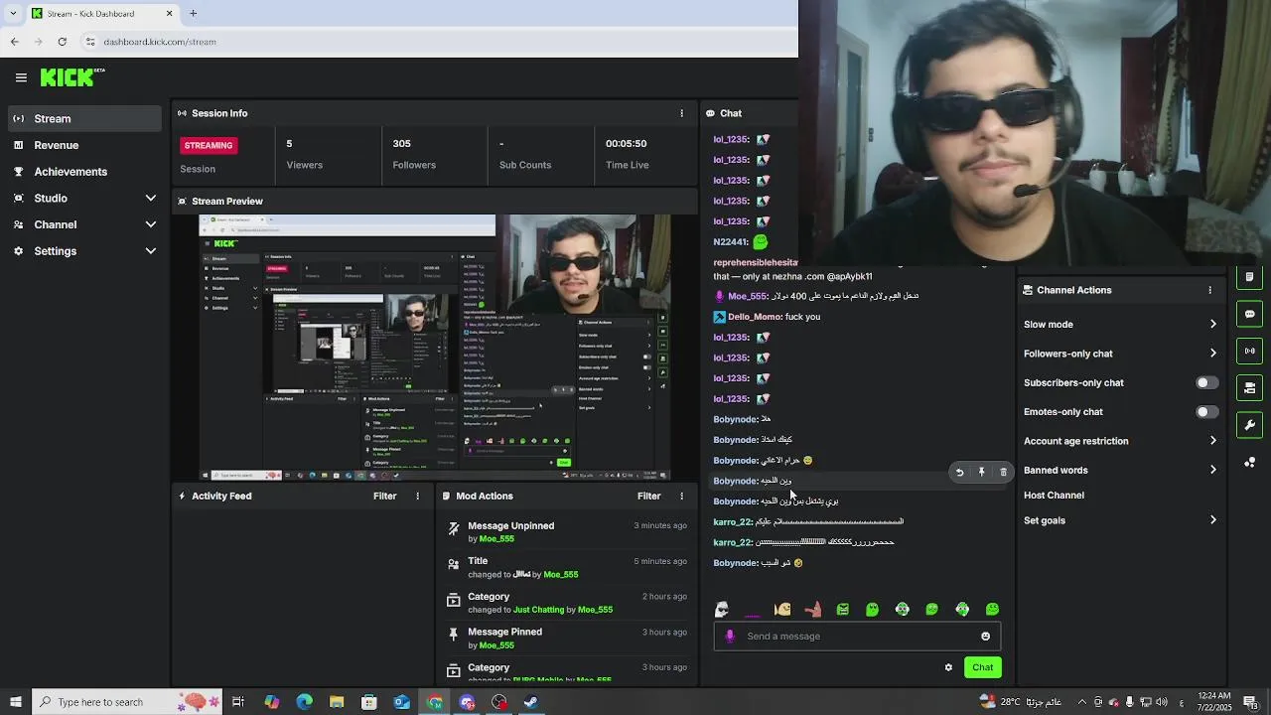The image size is (1271, 715).
Task: Open the wrench tools widget in right sidebar
Action: [1249, 425]
